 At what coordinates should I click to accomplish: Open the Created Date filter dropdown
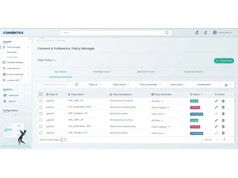[x=205, y=84]
